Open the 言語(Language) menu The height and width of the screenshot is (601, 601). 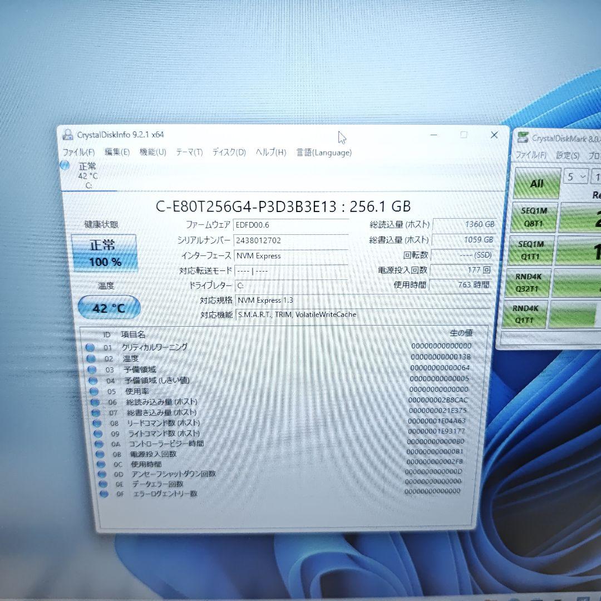(323, 152)
